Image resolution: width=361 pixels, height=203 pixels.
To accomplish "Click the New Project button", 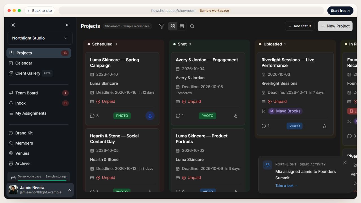I will click(x=335, y=26).
